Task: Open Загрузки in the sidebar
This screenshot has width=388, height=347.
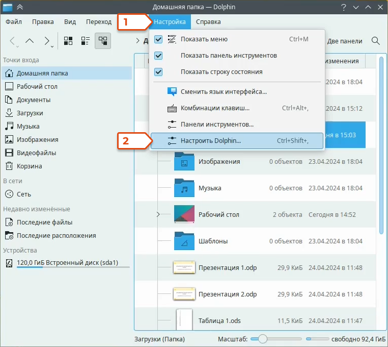Action: (x=67, y=113)
